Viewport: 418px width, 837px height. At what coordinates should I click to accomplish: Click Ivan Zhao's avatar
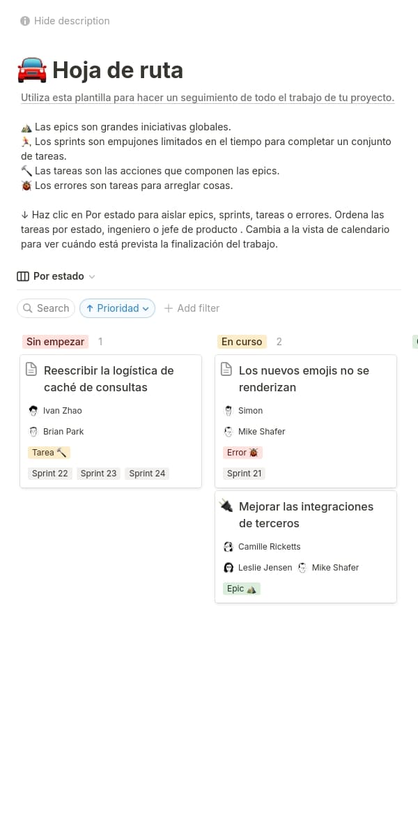click(x=33, y=411)
